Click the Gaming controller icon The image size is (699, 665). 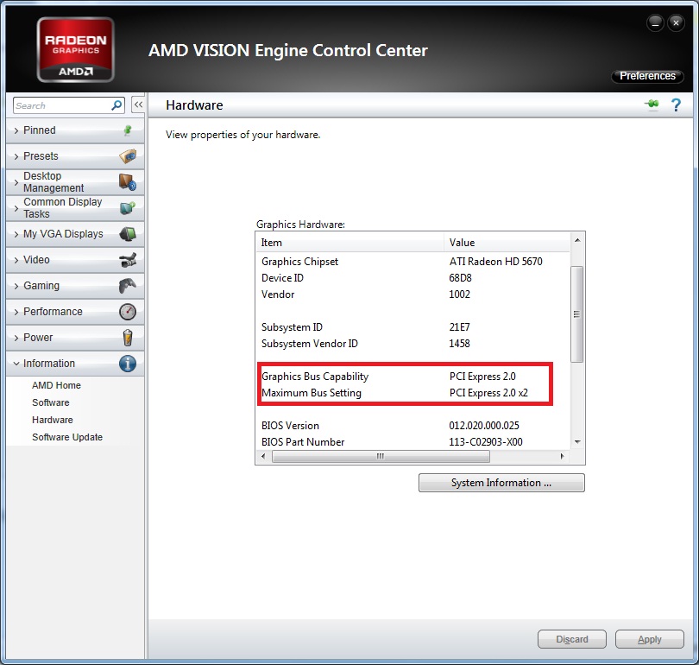128,286
